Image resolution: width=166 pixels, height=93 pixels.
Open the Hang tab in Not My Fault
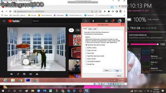click(x=90, y=29)
